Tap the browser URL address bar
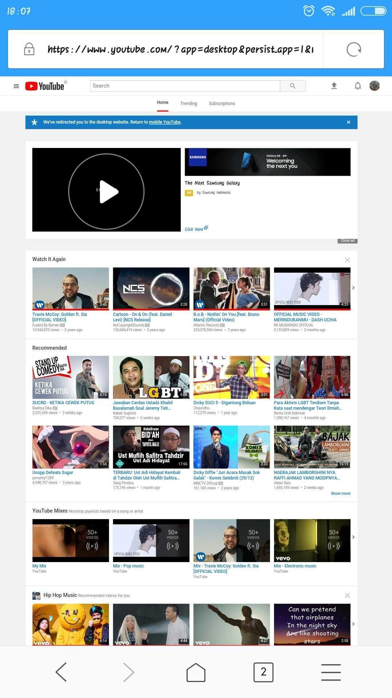Viewport: 392px width, 698px height. 181,49
